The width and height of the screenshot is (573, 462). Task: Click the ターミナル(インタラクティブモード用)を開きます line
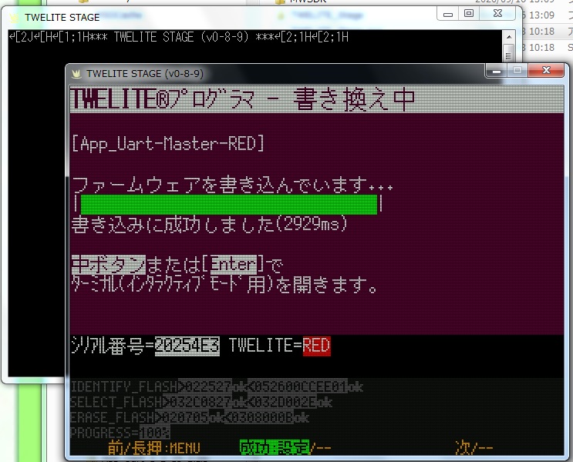pyautogui.click(x=224, y=285)
